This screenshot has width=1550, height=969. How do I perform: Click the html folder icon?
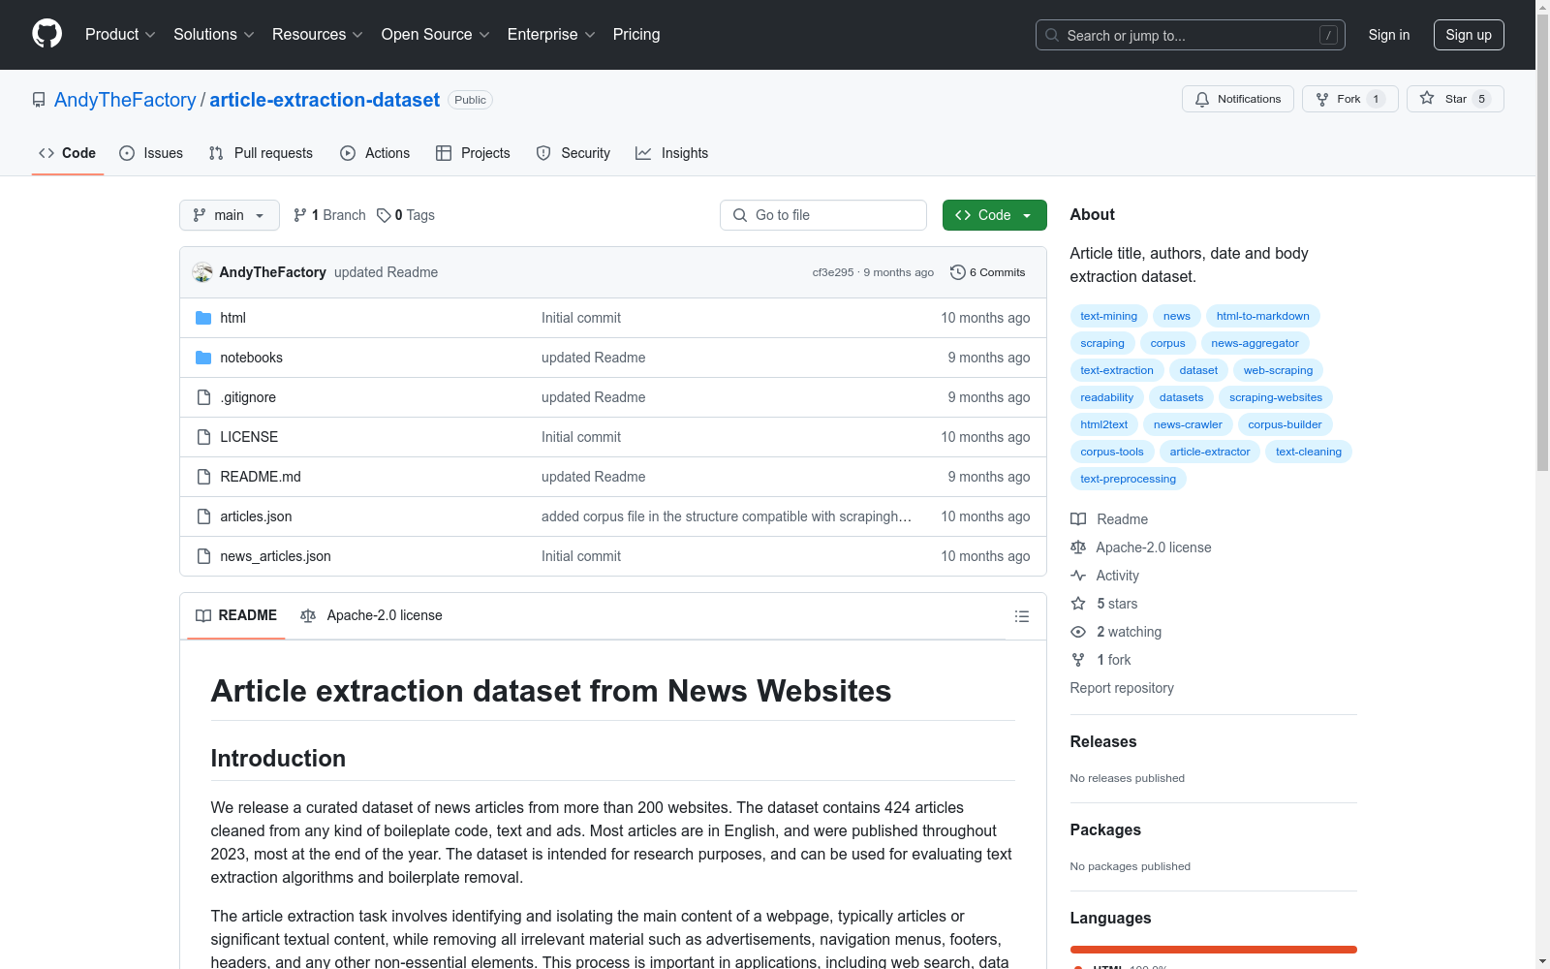(203, 318)
